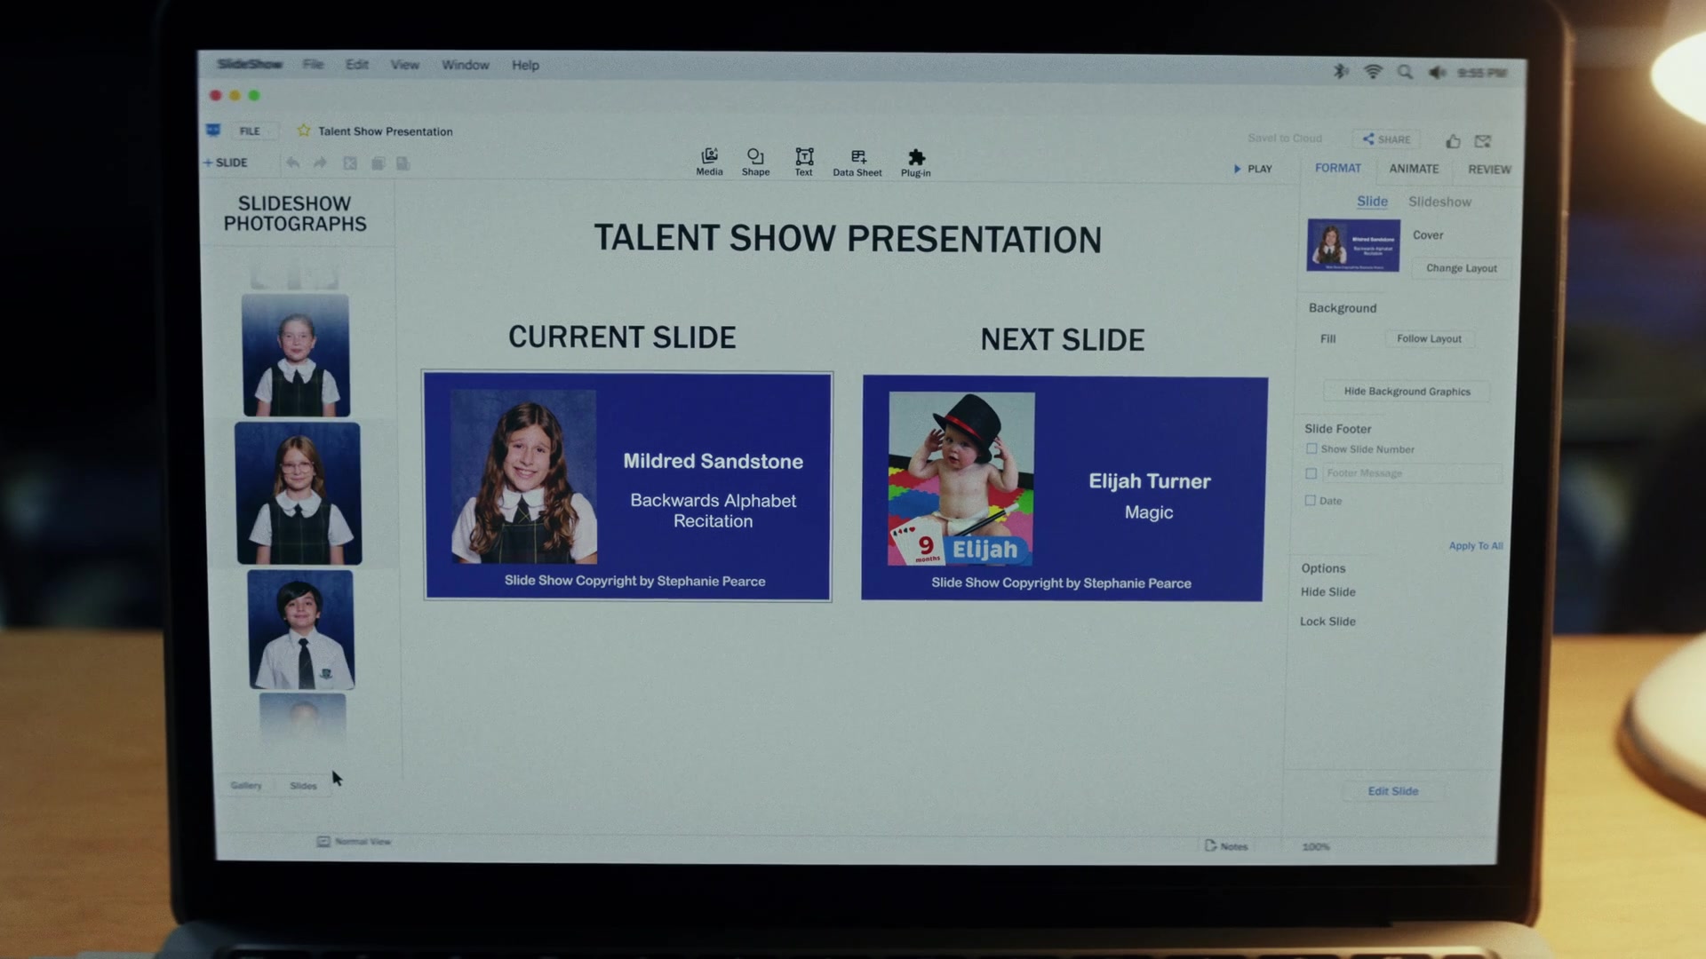The image size is (1706, 959).
Task: Click the copy icon in the toolbar
Action: (378, 163)
